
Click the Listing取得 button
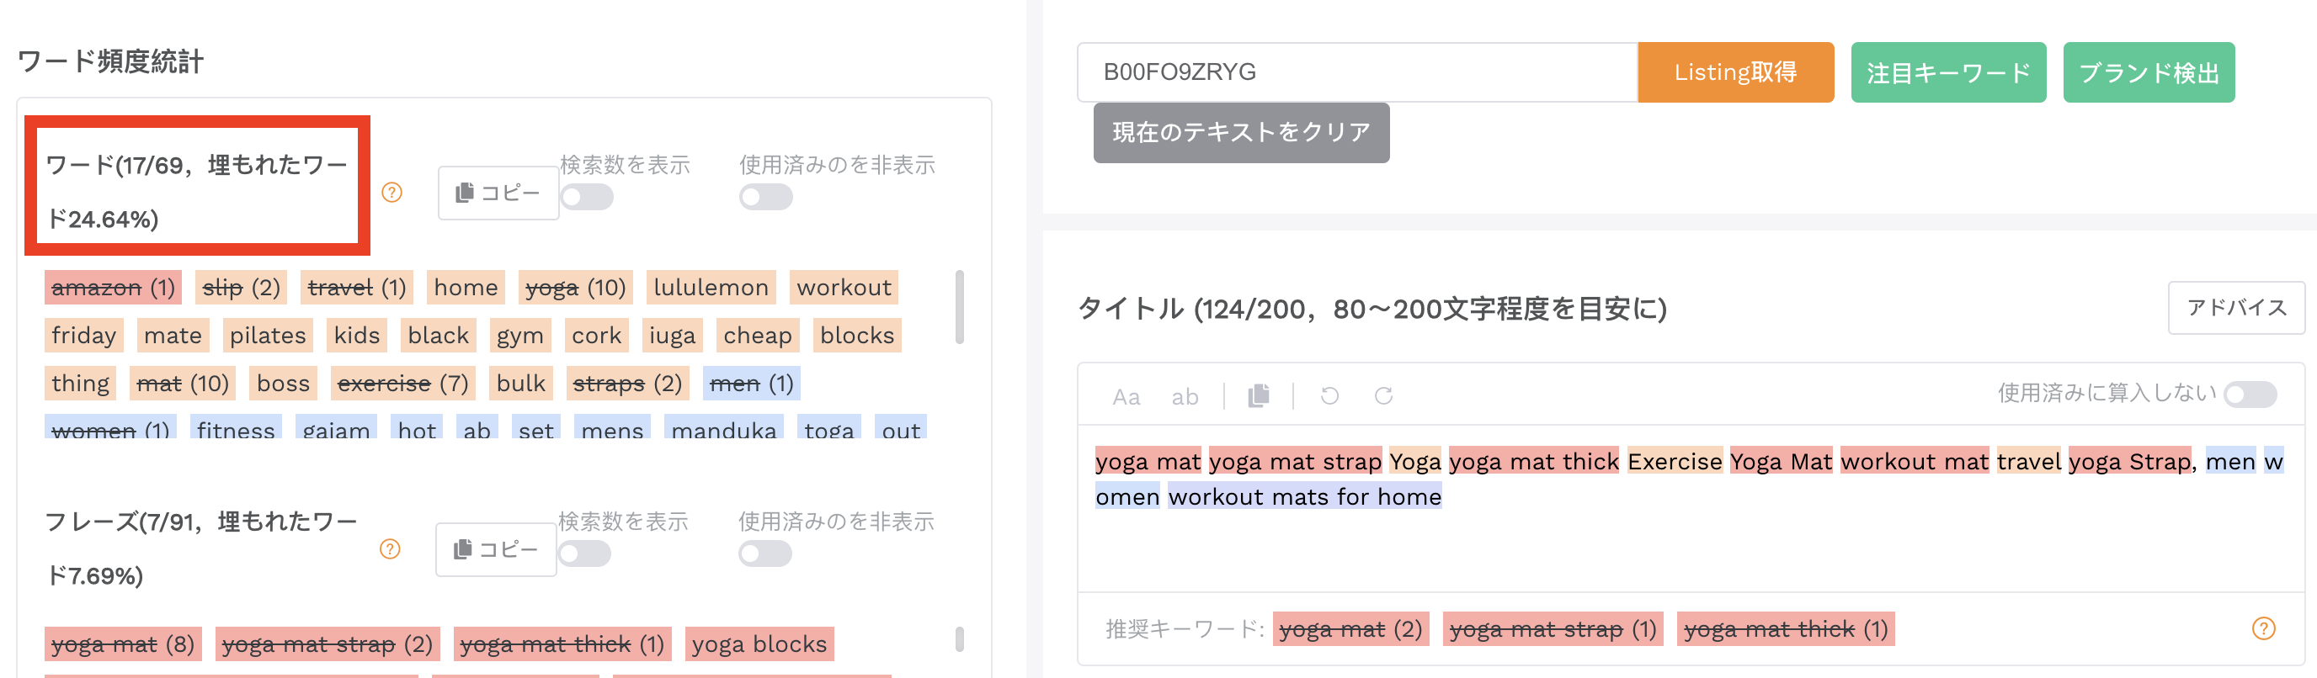1735,72
